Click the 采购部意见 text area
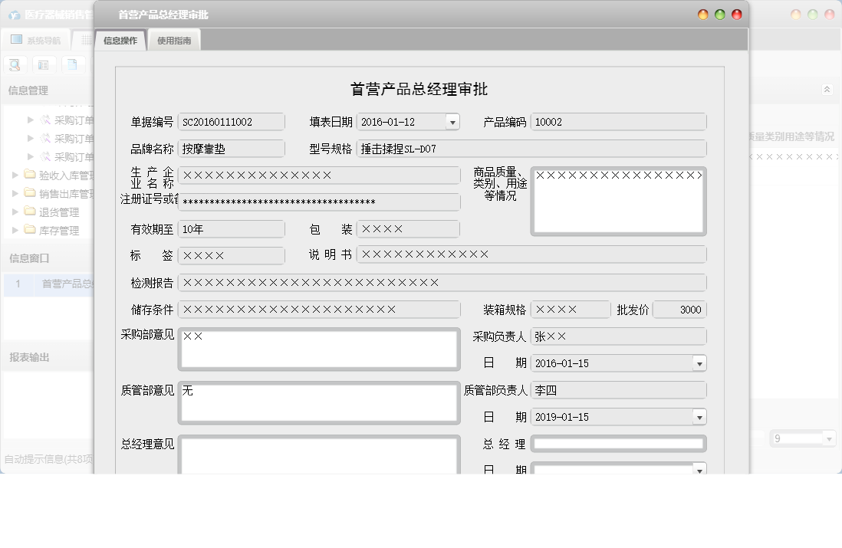Image resolution: width=842 pixels, height=548 pixels. pos(319,349)
